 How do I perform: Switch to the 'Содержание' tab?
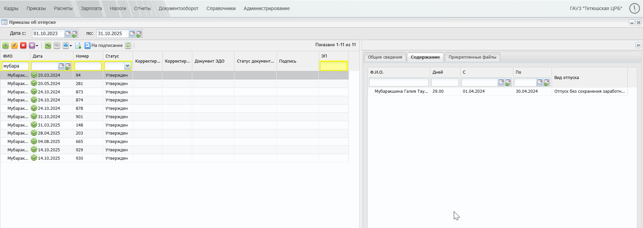[425, 57]
